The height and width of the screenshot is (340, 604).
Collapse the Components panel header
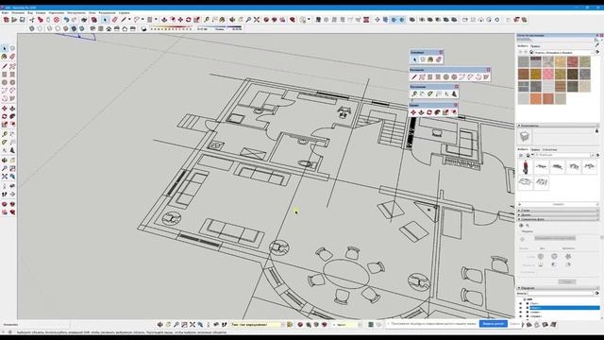[x=558, y=126]
